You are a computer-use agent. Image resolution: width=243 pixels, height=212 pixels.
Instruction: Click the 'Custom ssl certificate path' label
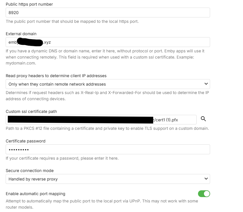click(x=31, y=111)
